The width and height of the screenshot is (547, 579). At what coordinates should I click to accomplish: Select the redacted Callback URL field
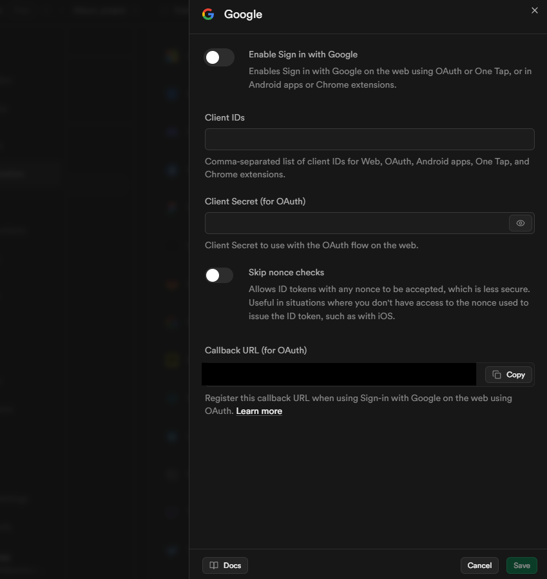339,375
